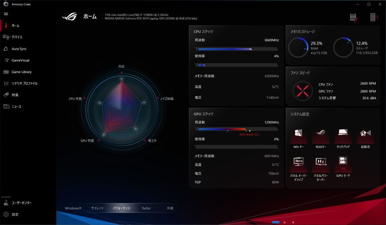Click the Game Library controller icon
The image size is (386, 225).
6,72
